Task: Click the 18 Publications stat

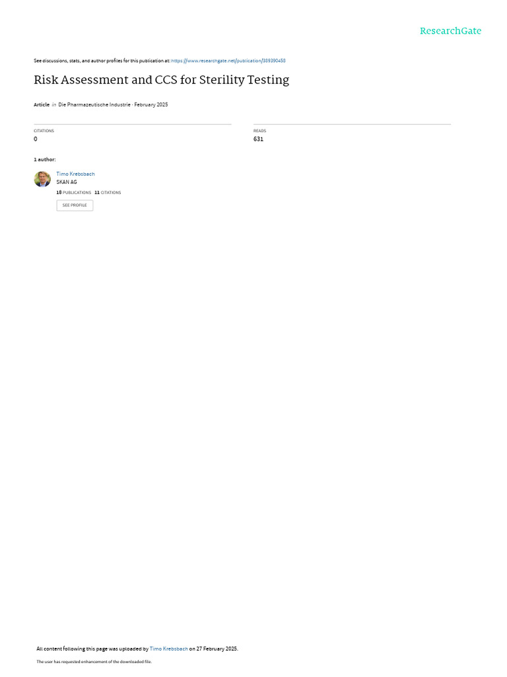Action: [74, 192]
